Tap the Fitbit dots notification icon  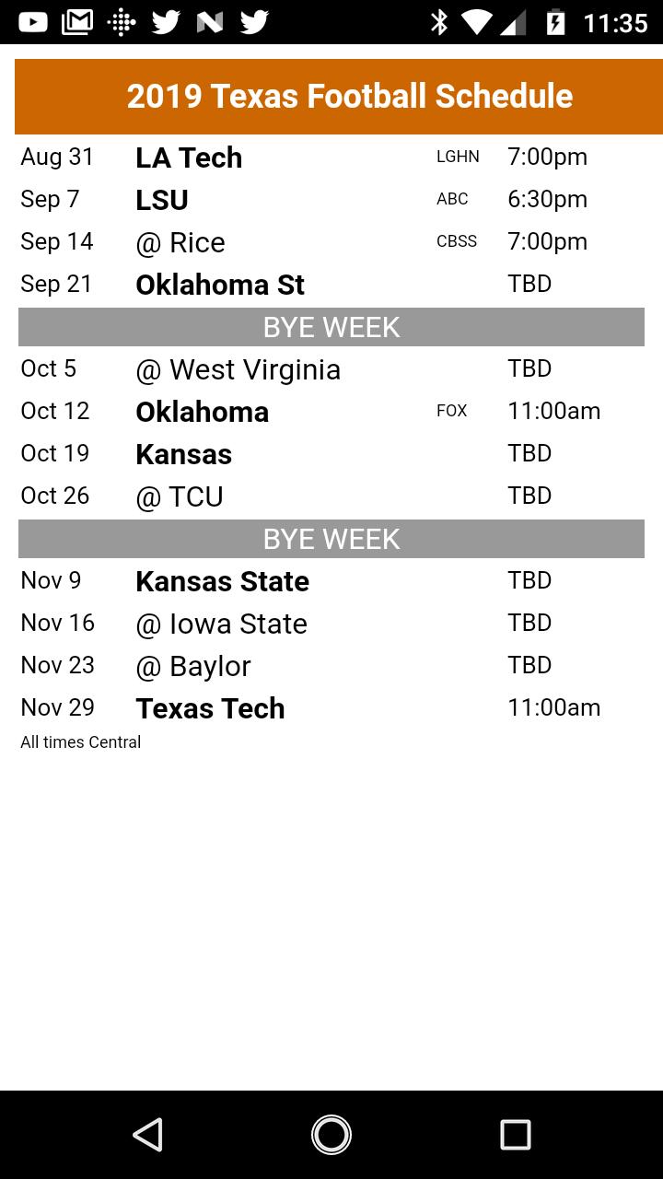pos(122,21)
